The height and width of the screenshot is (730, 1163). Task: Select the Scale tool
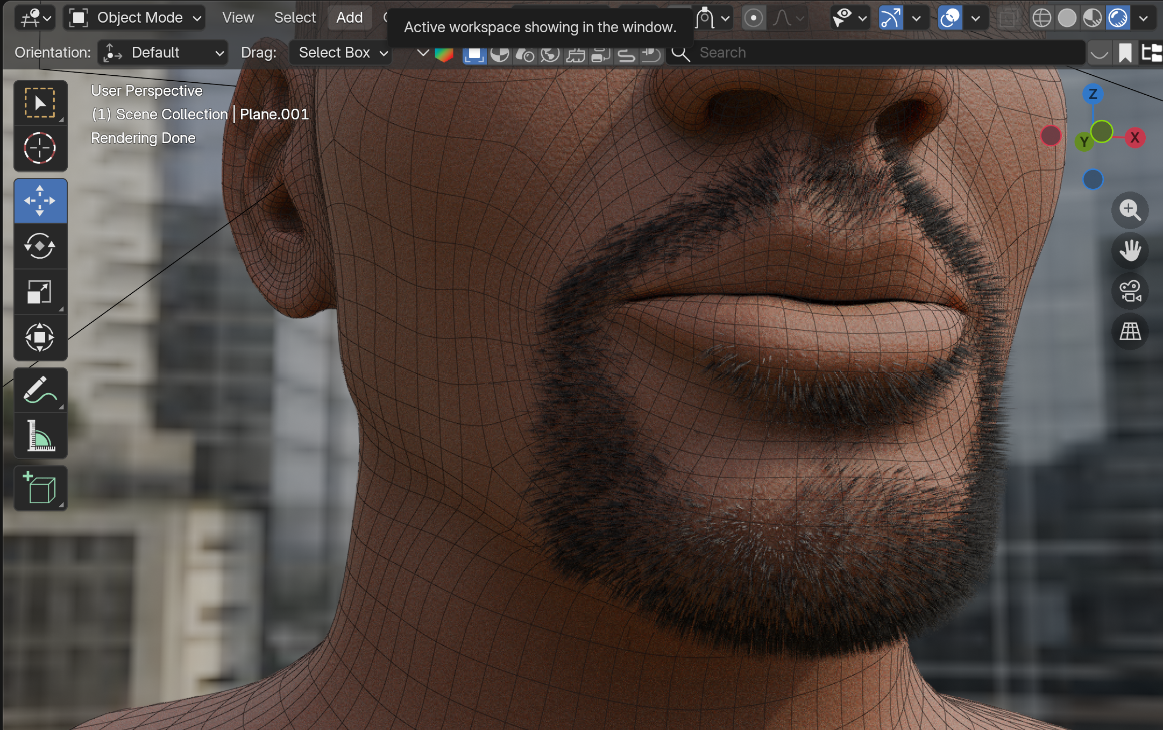coord(40,292)
